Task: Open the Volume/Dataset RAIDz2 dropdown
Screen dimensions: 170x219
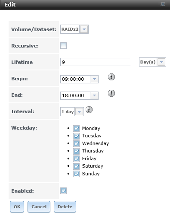Action: tap(84, 29)
